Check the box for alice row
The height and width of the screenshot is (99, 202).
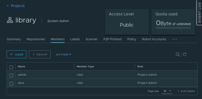11,84
